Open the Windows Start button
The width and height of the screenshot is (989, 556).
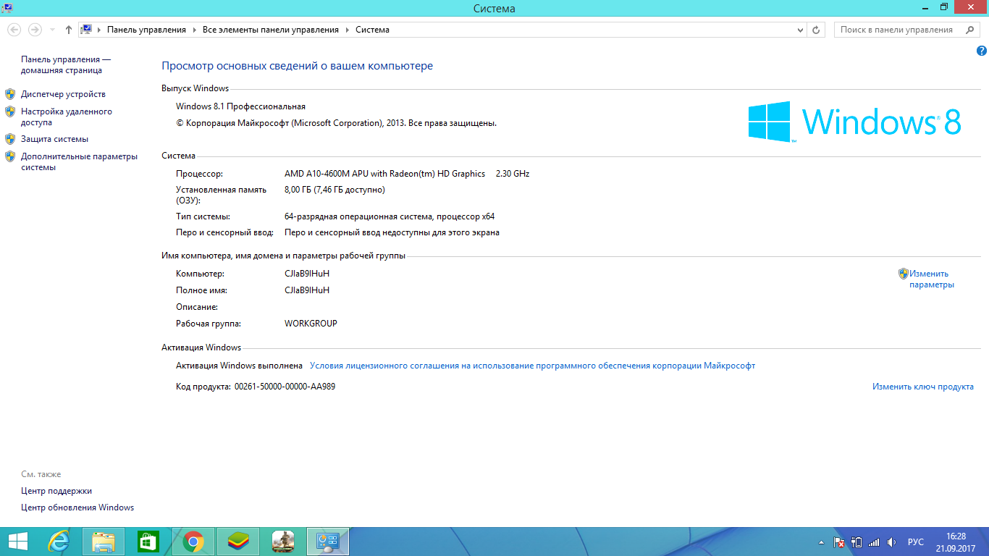(x=17, y=542)
